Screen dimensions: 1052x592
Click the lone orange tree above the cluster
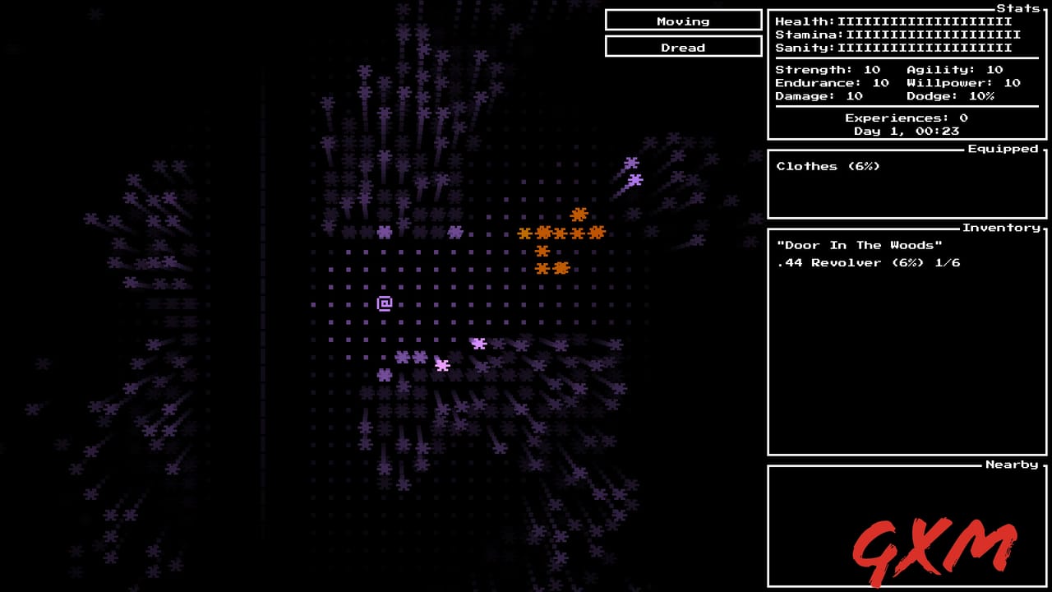tap(580, 215)
